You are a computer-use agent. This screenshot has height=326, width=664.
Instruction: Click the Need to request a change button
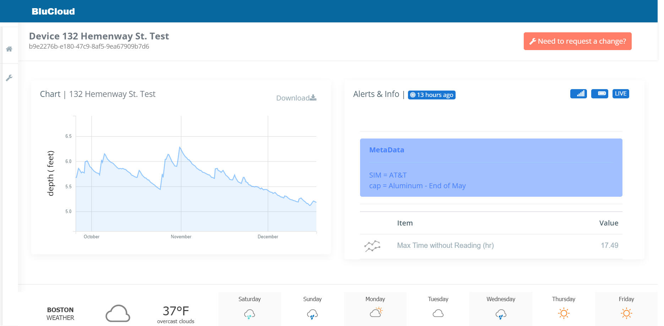point(577,41)
